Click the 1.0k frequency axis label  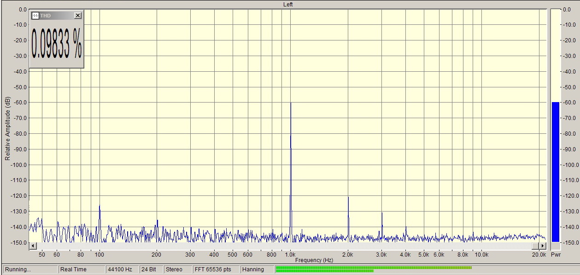(290, 254)
